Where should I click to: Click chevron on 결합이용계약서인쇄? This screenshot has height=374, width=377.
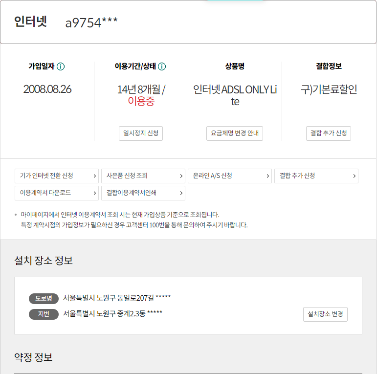click(x=181, y=193)
